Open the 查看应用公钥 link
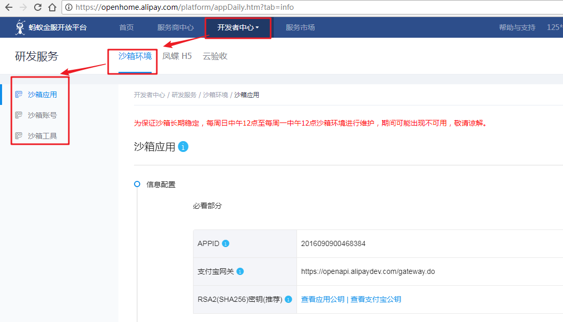Viewport: 563px width, 322px height. (322, 299)
